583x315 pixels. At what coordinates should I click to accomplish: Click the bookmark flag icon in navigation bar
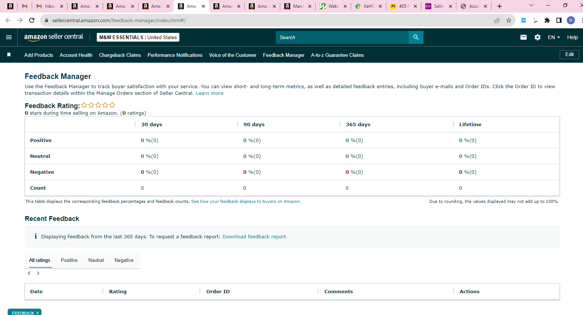[9, 55]
